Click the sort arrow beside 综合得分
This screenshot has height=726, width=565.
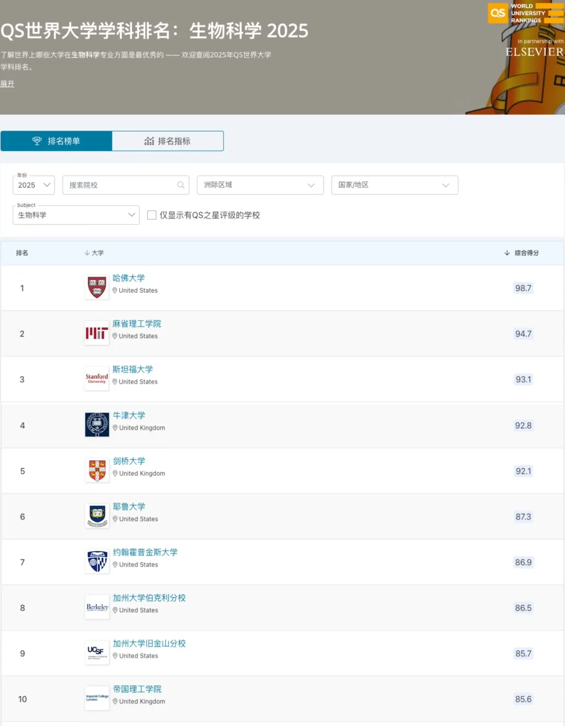(x=507, y=253)
